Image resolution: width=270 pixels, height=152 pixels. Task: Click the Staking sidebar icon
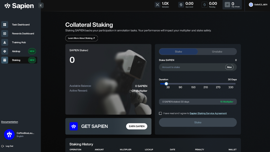[5, 60]
